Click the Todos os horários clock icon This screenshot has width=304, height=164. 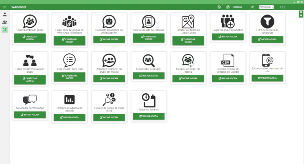point(149,100)
